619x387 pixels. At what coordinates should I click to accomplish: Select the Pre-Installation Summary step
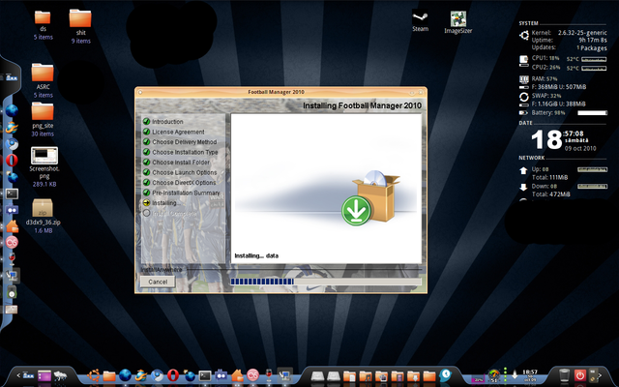coord(186,193)
